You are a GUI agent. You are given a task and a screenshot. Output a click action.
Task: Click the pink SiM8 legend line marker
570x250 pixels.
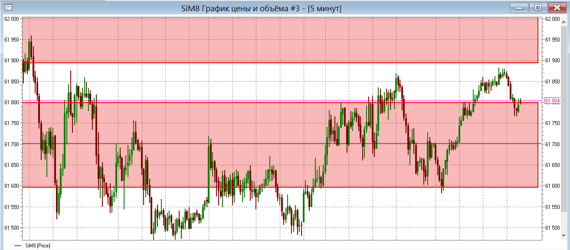tap(18, 246)
